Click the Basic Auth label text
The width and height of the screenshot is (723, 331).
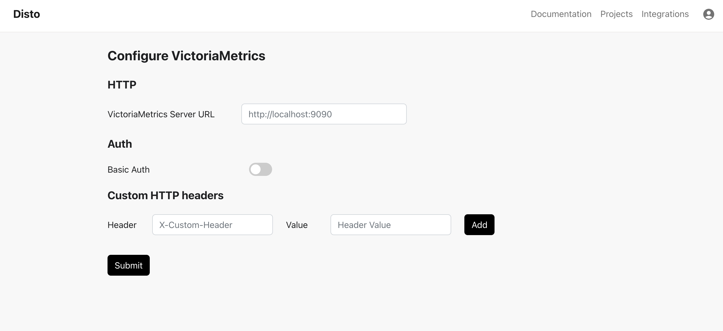pos(128,170)
